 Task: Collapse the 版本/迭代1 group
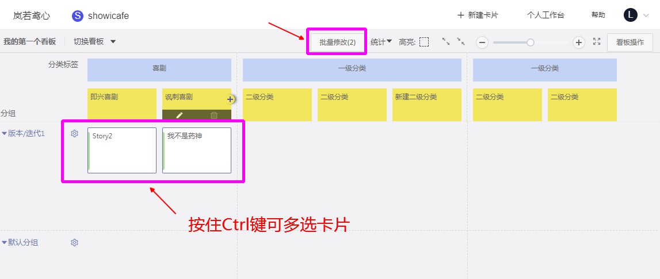pos(4,134)
